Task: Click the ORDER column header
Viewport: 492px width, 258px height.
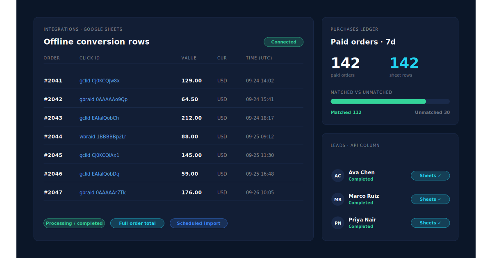Action: tap(52, 58)
